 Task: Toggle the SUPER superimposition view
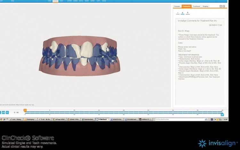pyautogui.click(x=55, y=1)
